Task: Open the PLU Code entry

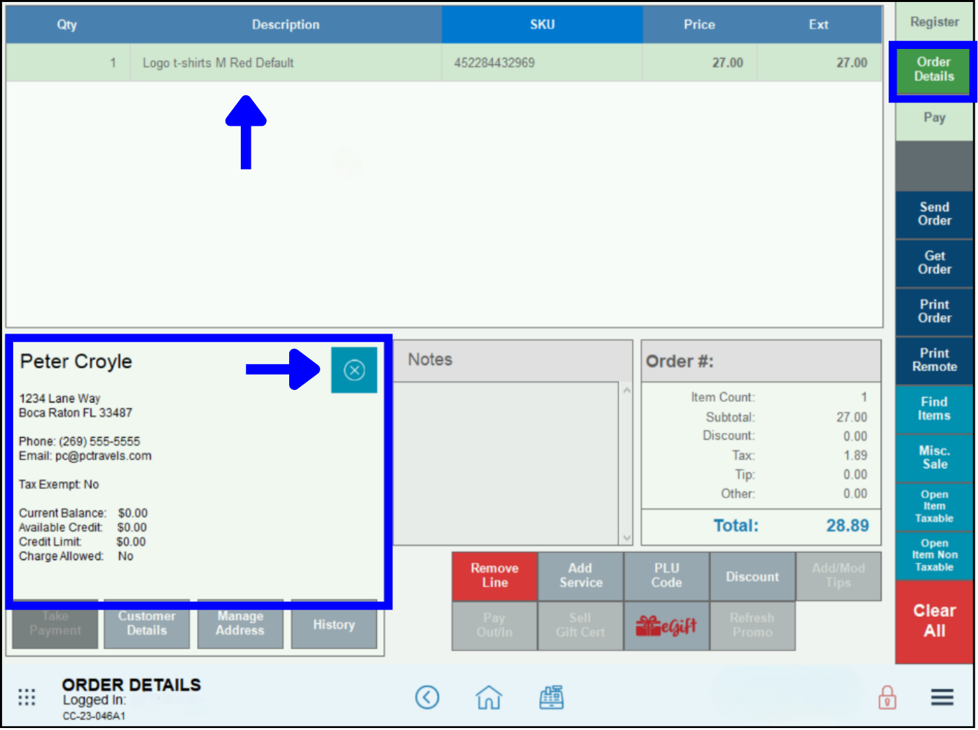Action: coord(666,576)
